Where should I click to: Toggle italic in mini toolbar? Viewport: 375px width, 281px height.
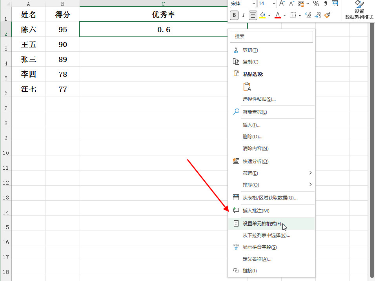(x=244, y=15)
